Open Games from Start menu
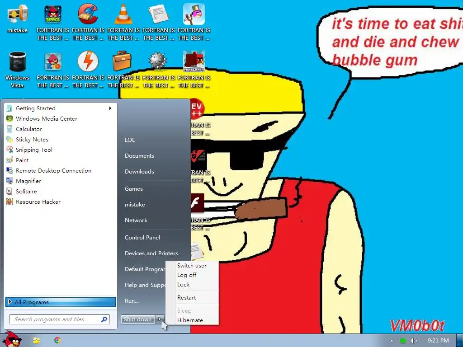This screenshot has height=347, width=463. point(134,188)
